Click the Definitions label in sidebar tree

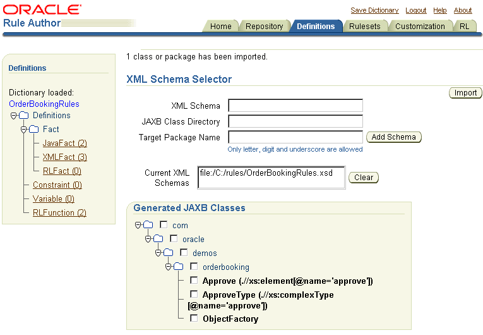52,116
